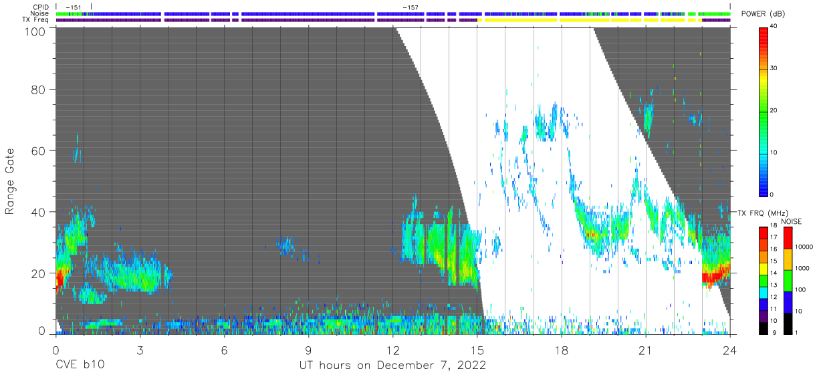Click the 13 label on TX FRQ legend
This screenshot has width=821, height=379.
(x=774, y=285)
